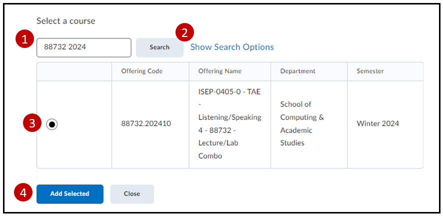Click the empty header cell above the radio button

tap(74, 71)
